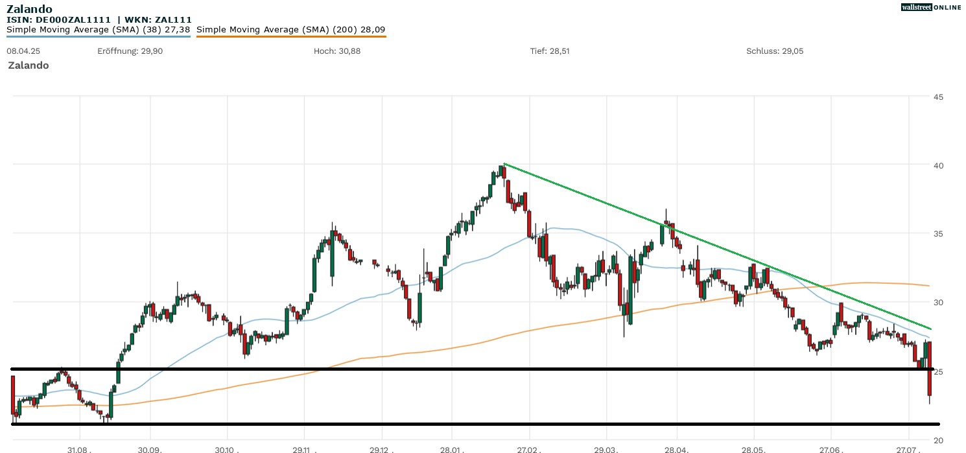Select the Eröffnung 29,90 value
The height and width of the screenshot is (453, 966).
130,51
